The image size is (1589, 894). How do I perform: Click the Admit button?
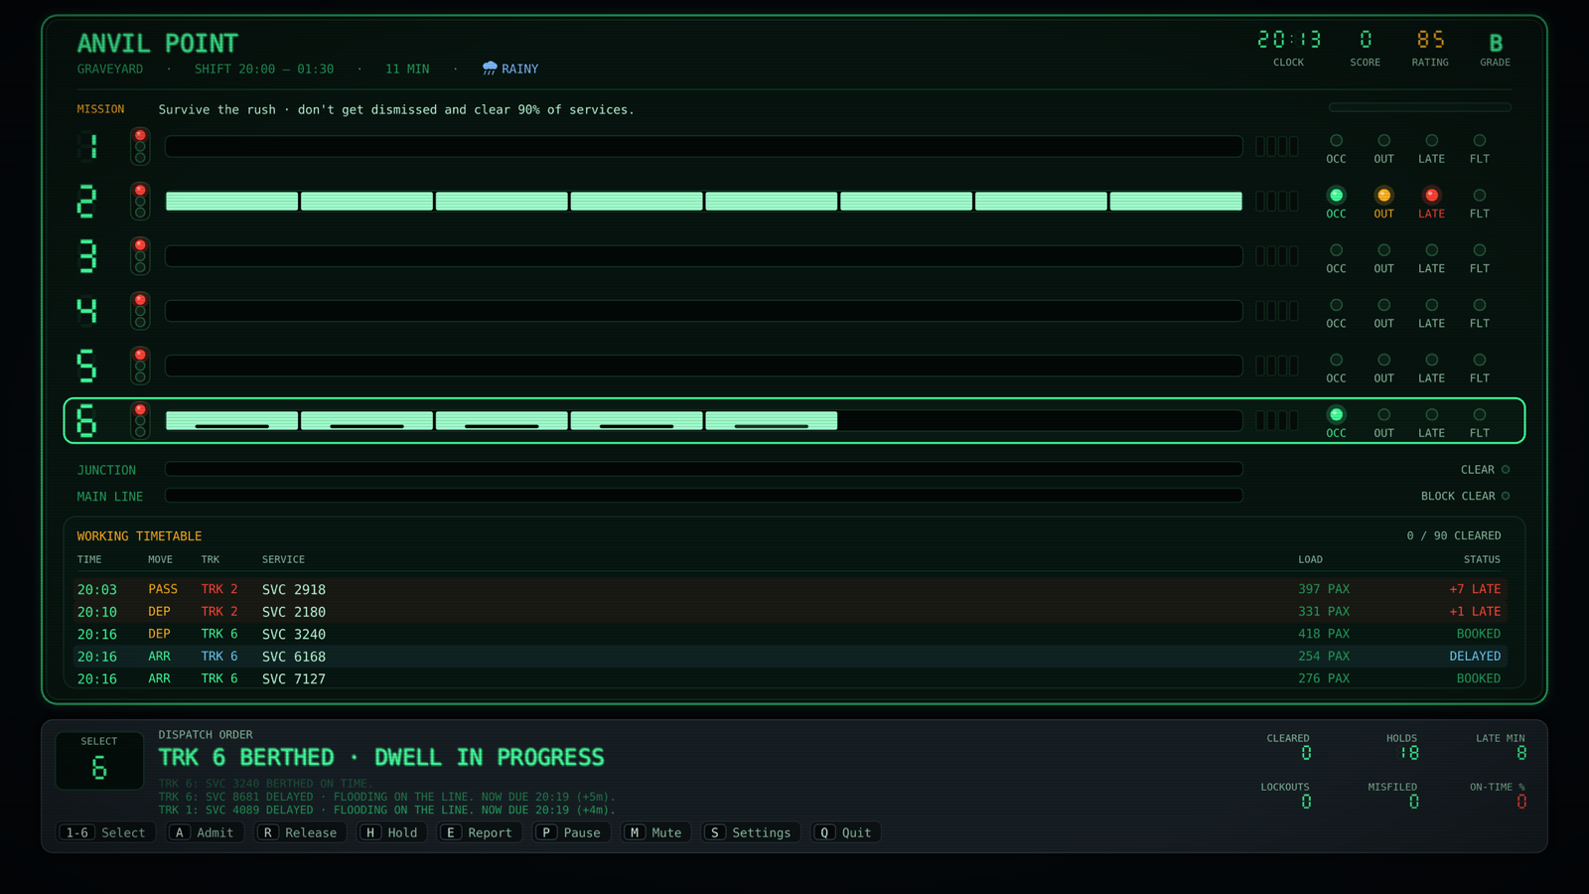(x=206, y=832)
